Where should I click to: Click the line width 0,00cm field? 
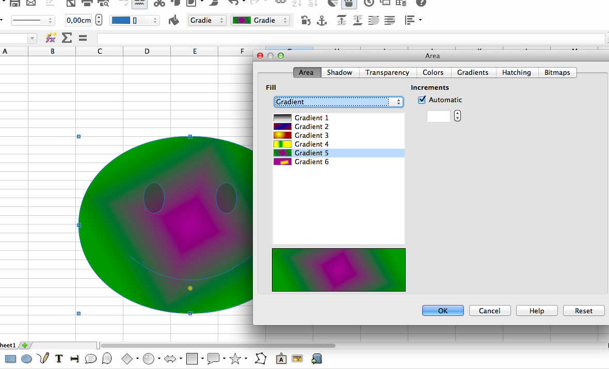tap(78, 21)
